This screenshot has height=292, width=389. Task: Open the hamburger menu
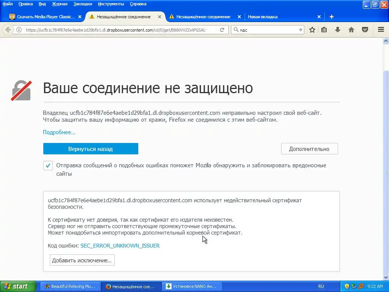tap(381, 30)
